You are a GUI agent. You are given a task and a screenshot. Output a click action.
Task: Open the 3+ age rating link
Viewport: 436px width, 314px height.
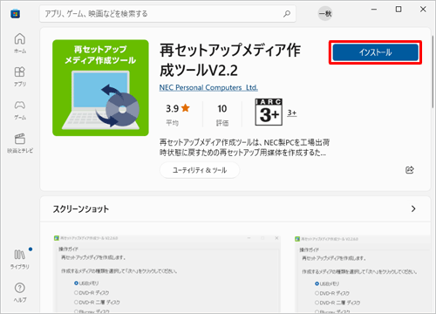coord(292,113)
